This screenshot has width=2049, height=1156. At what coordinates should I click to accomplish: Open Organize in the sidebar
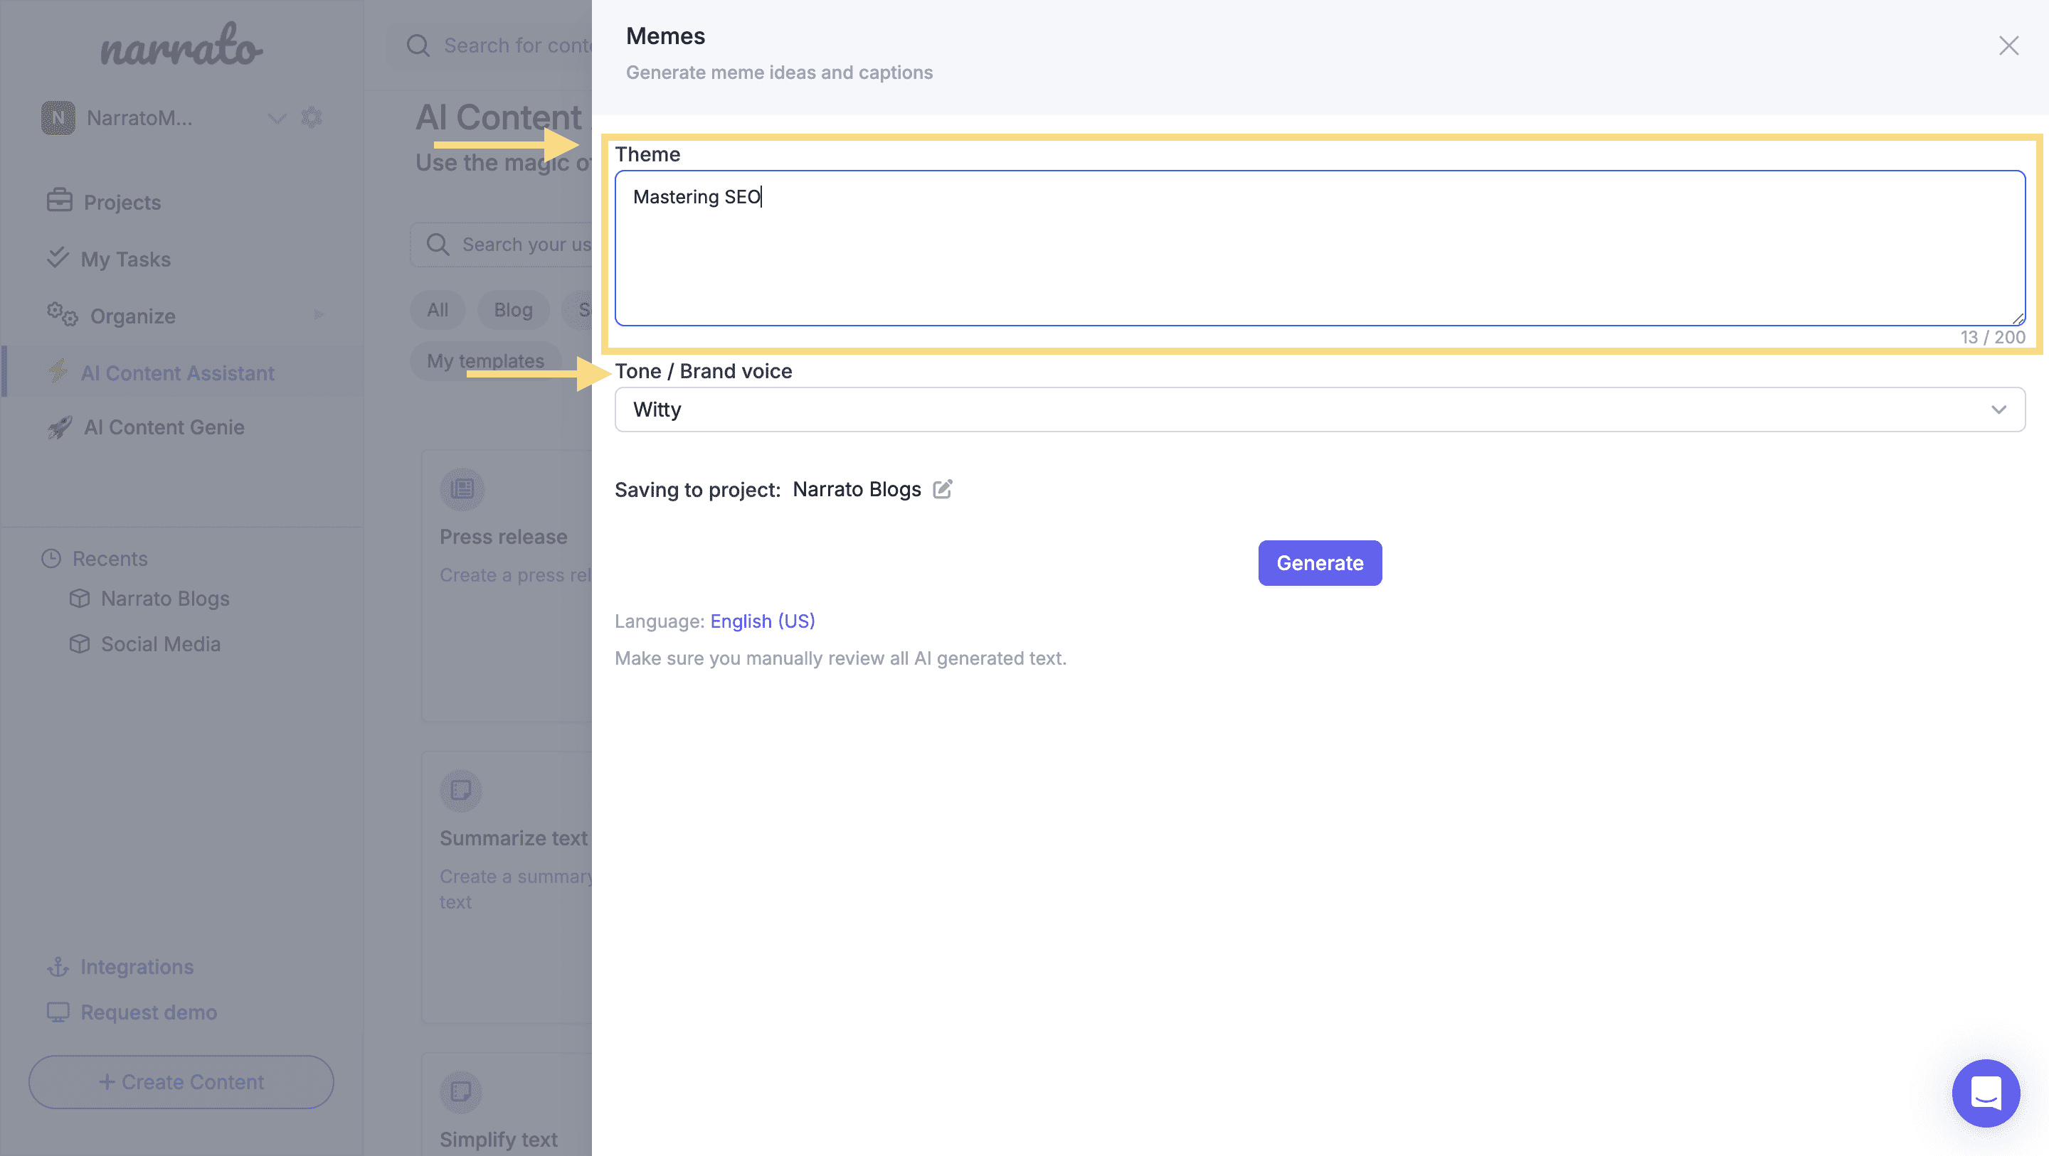point(132,316)
